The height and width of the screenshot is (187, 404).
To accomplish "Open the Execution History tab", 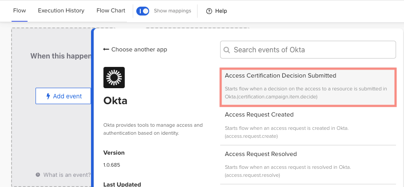I will pos(61,11).
